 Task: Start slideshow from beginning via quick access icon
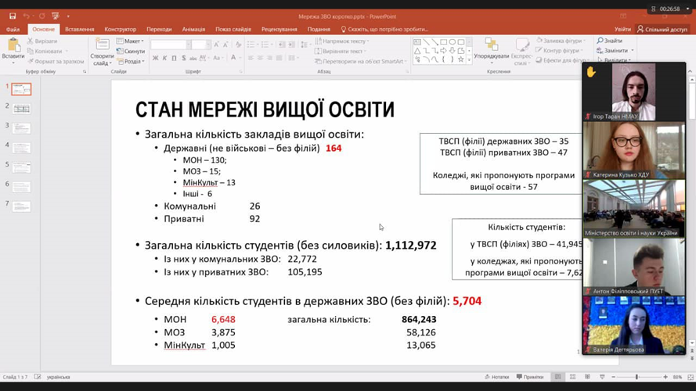pos(56,16)
